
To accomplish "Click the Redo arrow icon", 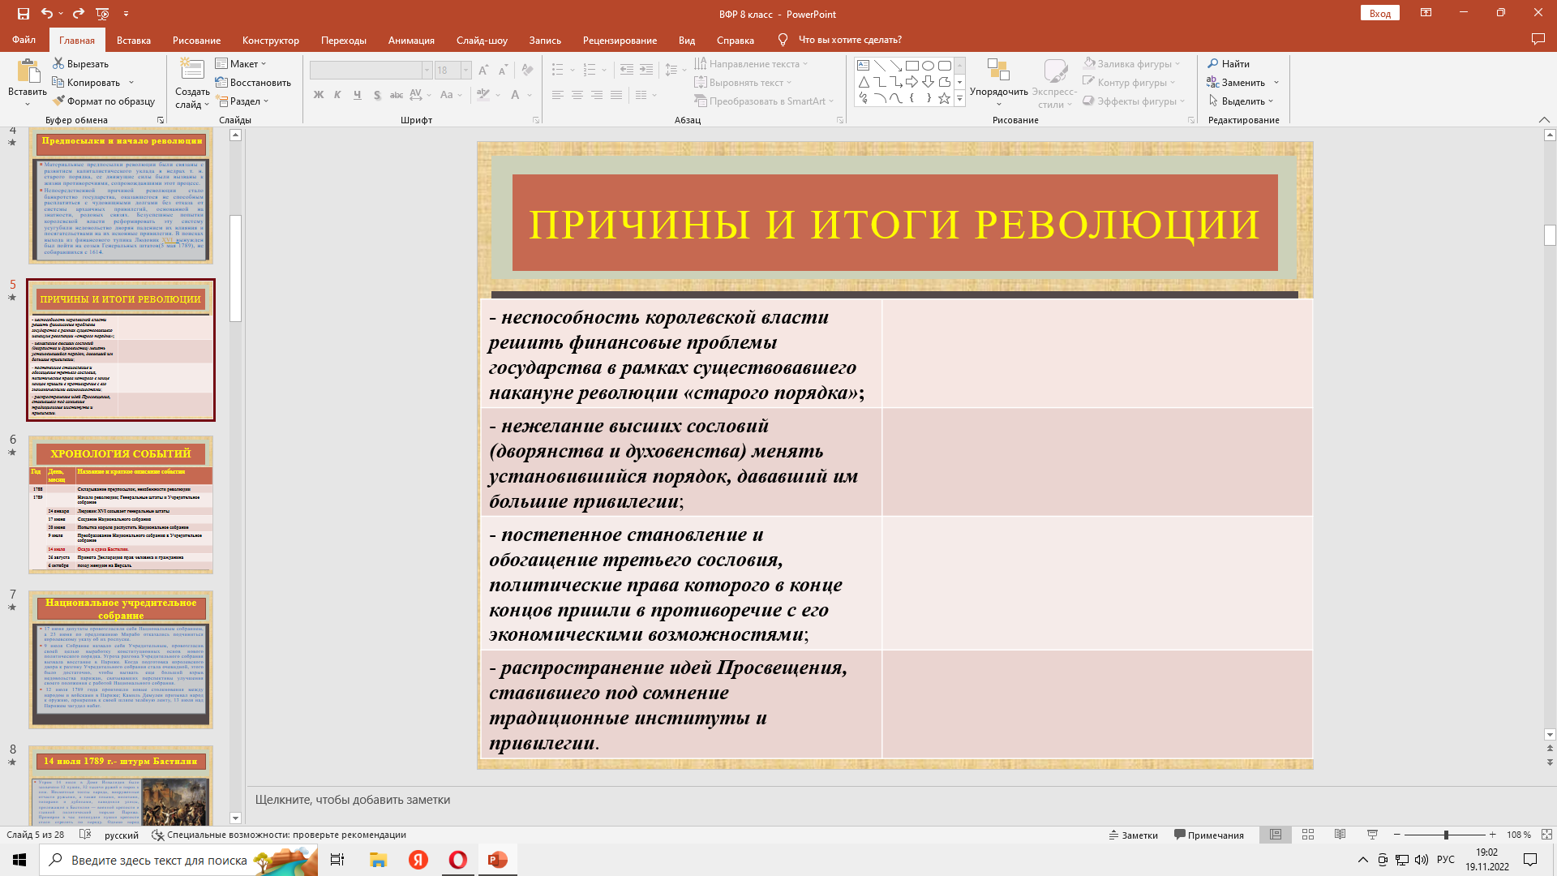I will pyautogui.click(x=78, y=14).
